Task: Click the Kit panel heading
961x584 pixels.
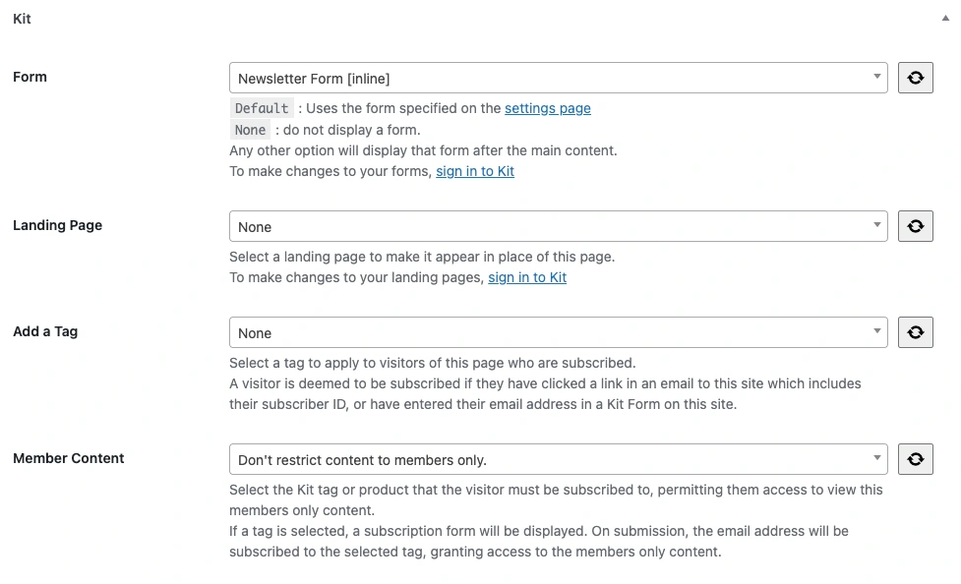Action: (22, 18)
